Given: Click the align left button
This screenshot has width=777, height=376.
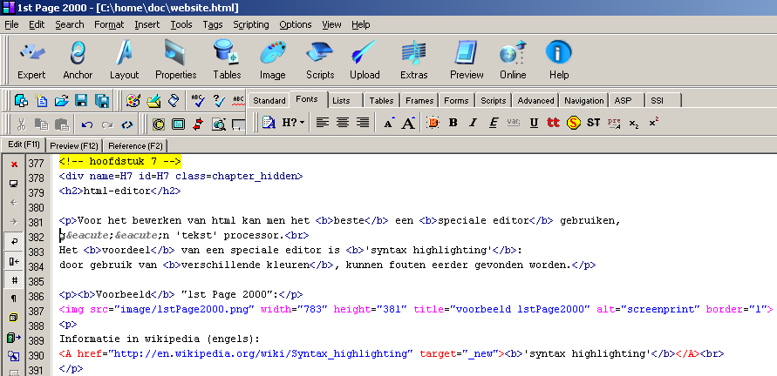Looking at the screenshot, I should coord(323,123).
